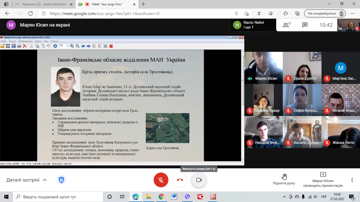Open Viber from the taskbar
The height and width of the screenshot is (202, 360).
(187, 197)
